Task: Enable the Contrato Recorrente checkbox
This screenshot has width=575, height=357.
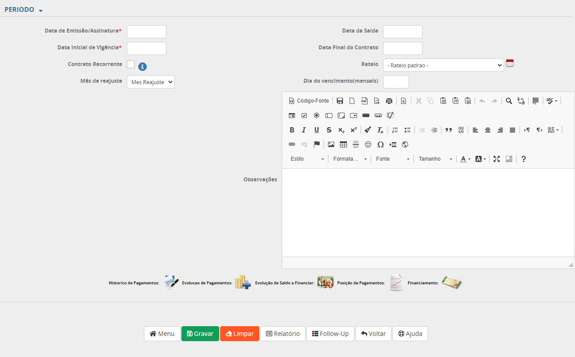Action: (x=131, y=64)
